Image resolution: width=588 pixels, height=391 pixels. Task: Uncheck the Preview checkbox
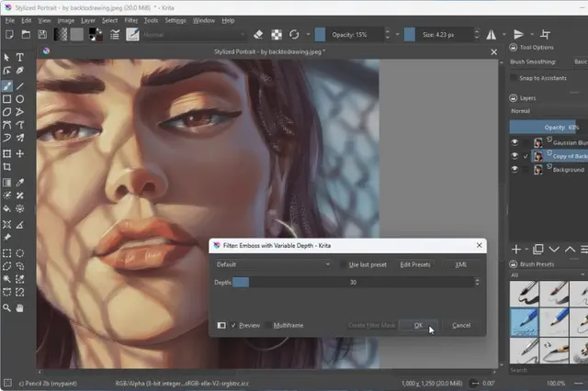(233, 325)
